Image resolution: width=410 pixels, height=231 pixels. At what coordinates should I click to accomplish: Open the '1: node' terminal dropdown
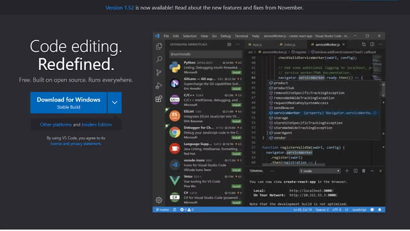tap(320, 171)
